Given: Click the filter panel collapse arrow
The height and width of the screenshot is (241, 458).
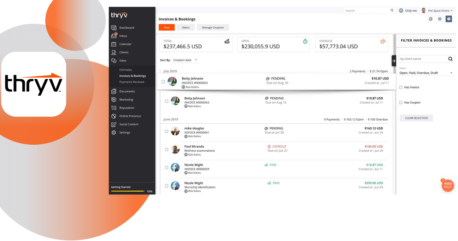Looking at the screenshot, I should 394,61.
